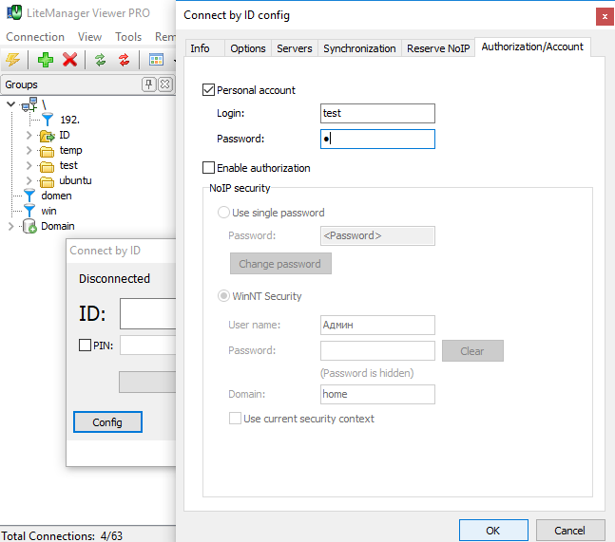Collapse the root tree node

coord(11,104)
